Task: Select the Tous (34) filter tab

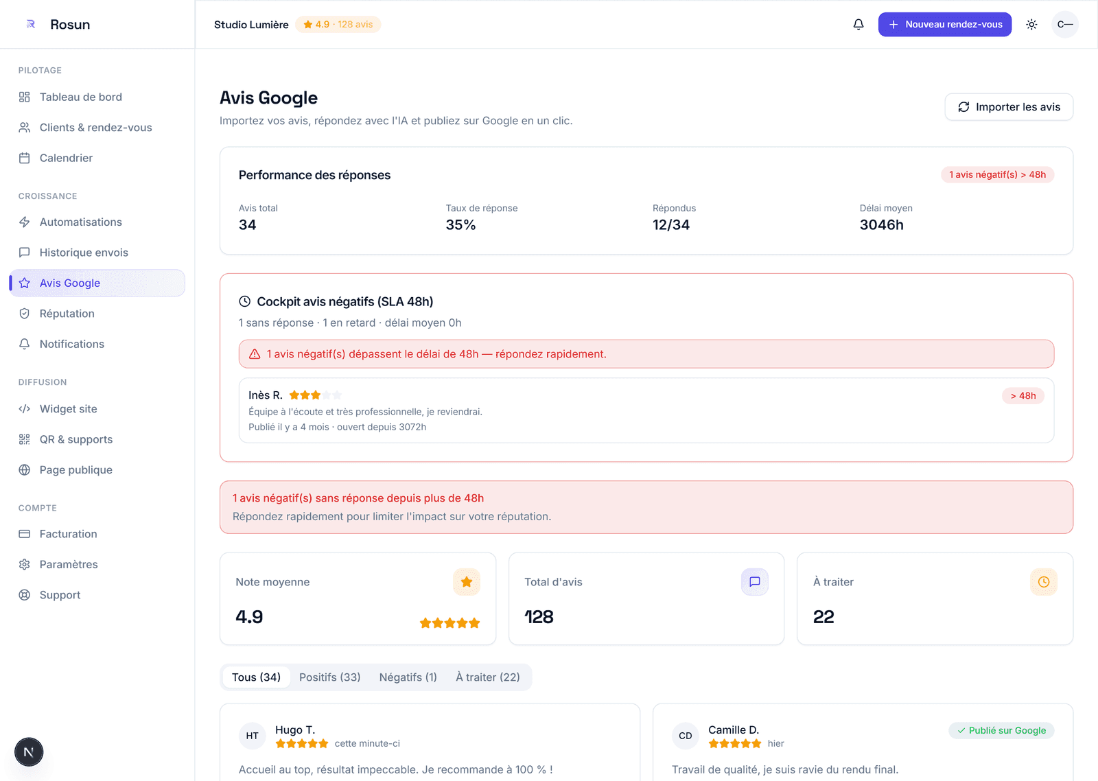Action: [256, 677]
